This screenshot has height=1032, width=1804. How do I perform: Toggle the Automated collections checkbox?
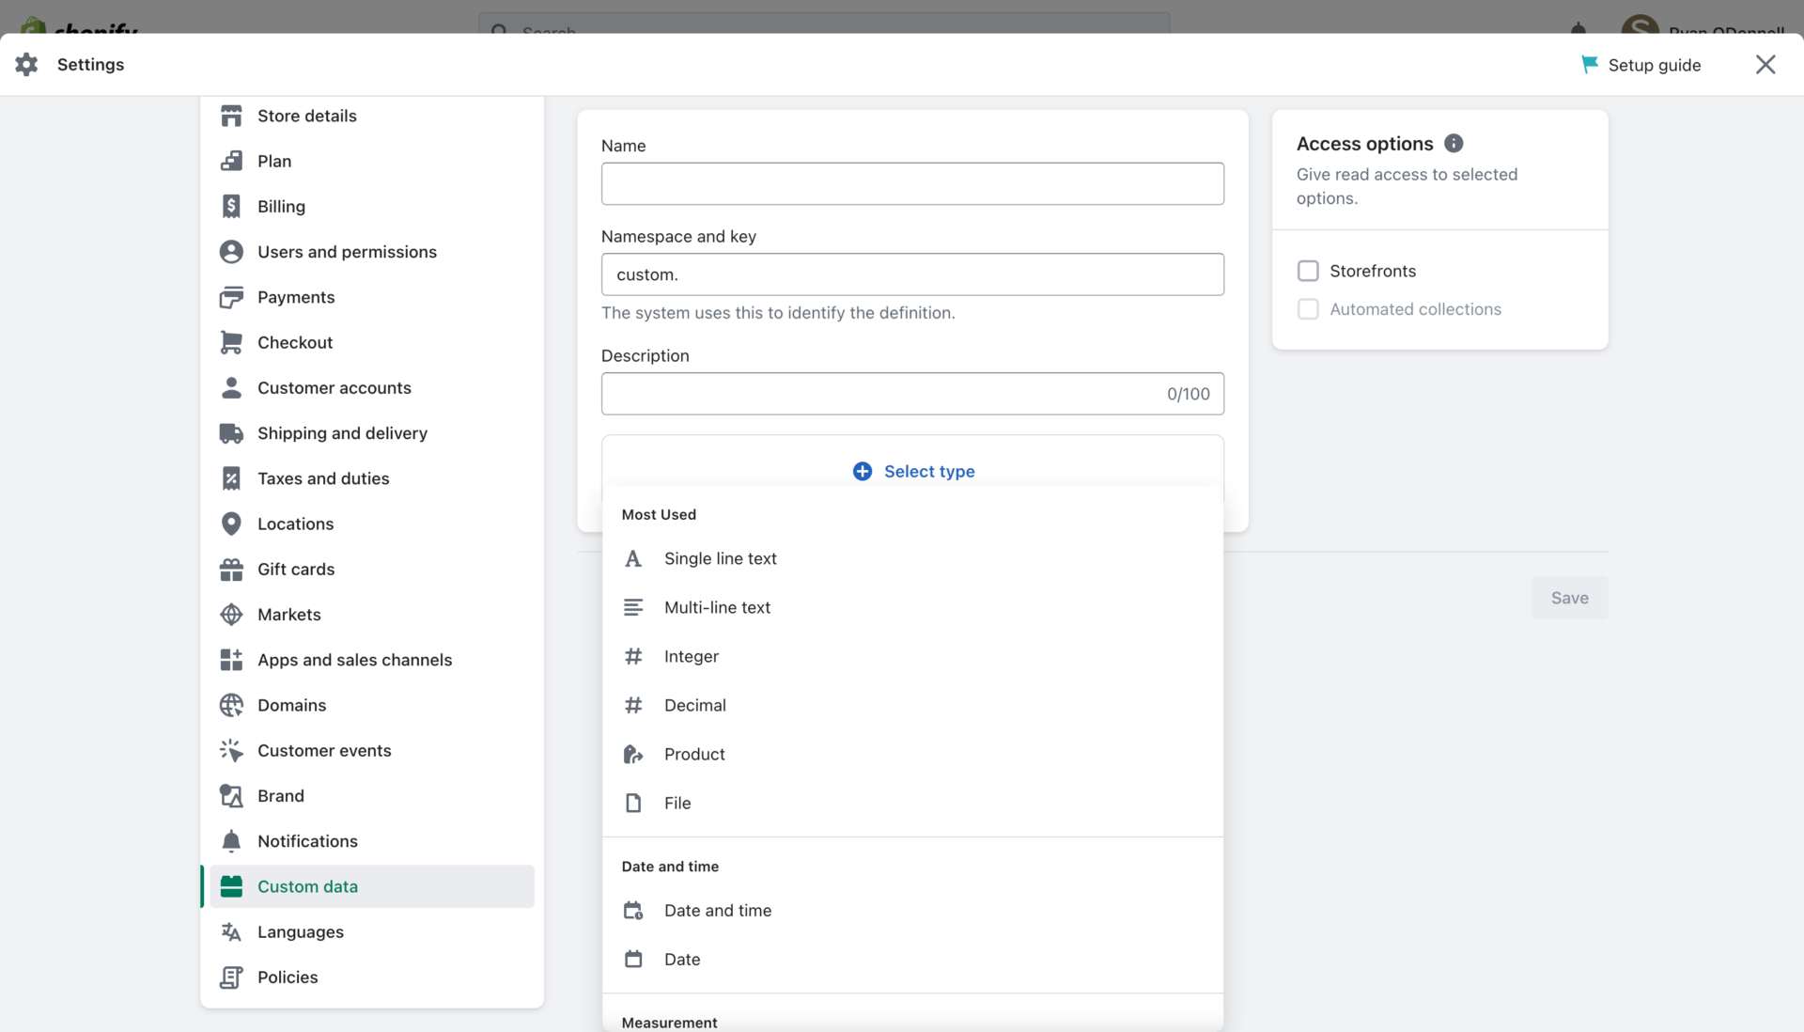tap(1309, 309)
